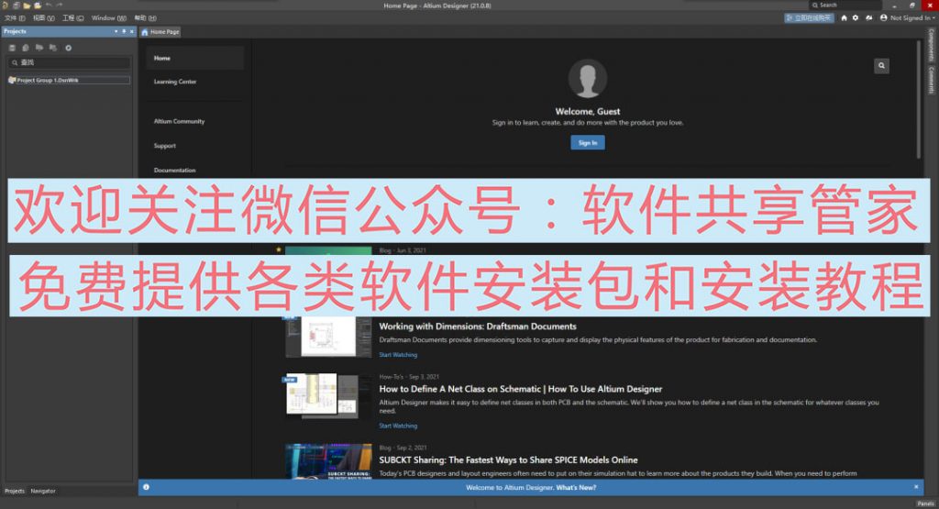
Task: Click the Home Page vertical scrollbar
Action: 919,100
